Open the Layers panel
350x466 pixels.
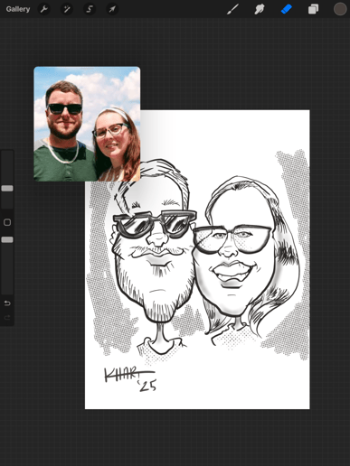(x=313, y=9)
